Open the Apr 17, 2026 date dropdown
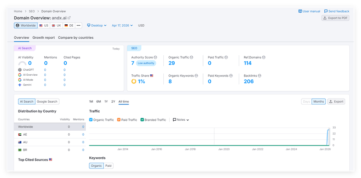The height and width of the screenshot is (178, 361). pyautogui.click(x=122, y=26)
